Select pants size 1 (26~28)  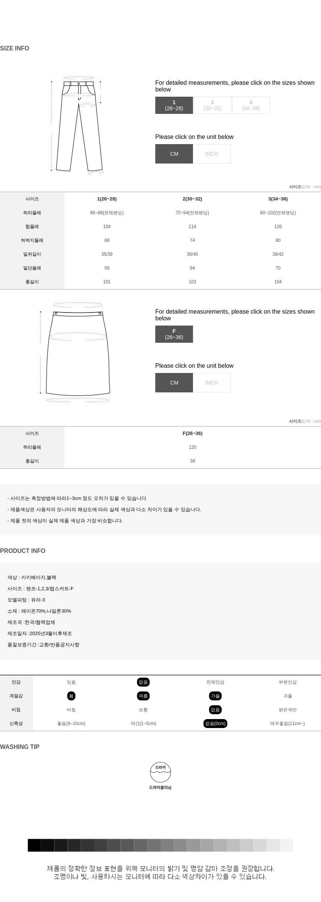(x=174, y=105)
